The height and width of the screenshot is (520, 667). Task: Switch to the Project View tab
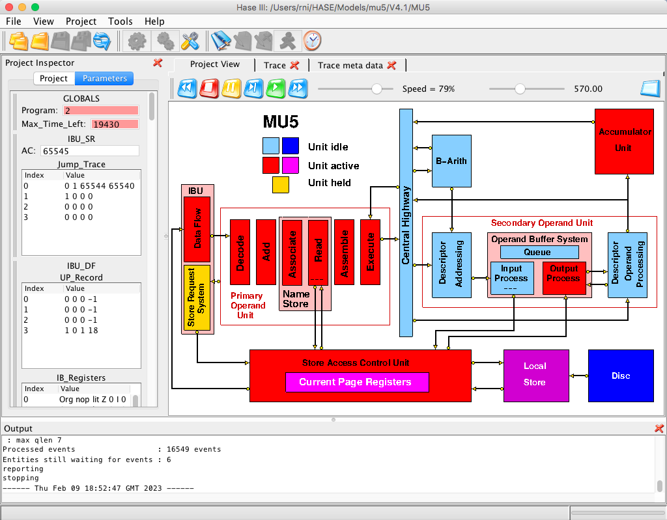click(214, 64)
